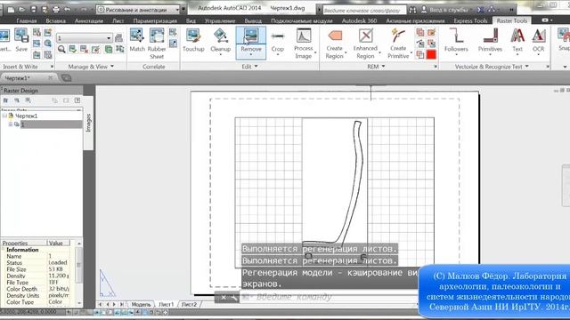This screenshot has width=570, height=320.
Task: Click the Properties column header
Action: tap(24, 243)
